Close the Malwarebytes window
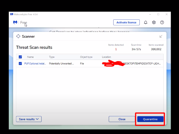Screen dimensions: 179x134 point(166,14)
